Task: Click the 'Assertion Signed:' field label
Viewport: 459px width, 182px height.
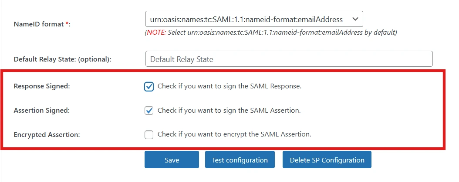Action: (41, 110)
